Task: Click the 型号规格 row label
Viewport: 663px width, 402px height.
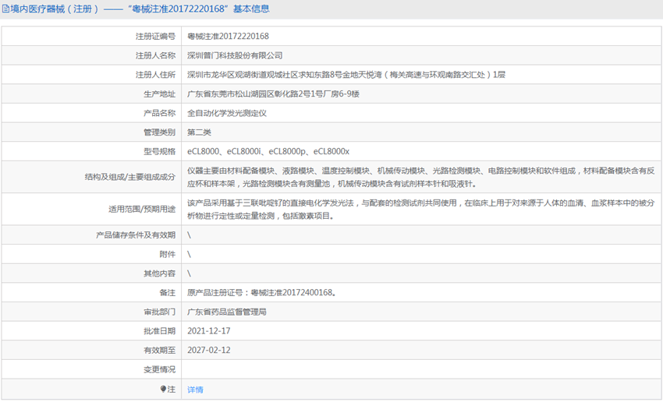Action: coord(159,151)
